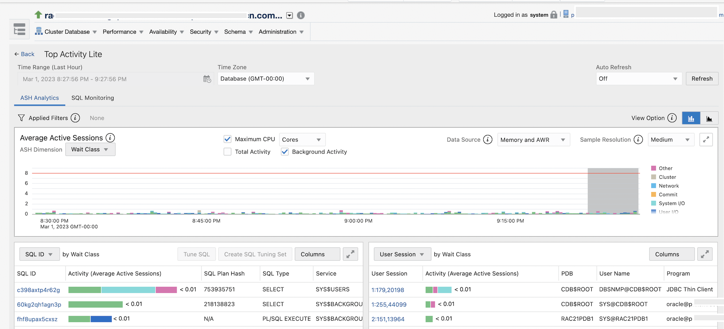Maximize the SQL ID table panel
Viewport: 724px width, 329px height.
pyautogui.click(x=350, y=254)
